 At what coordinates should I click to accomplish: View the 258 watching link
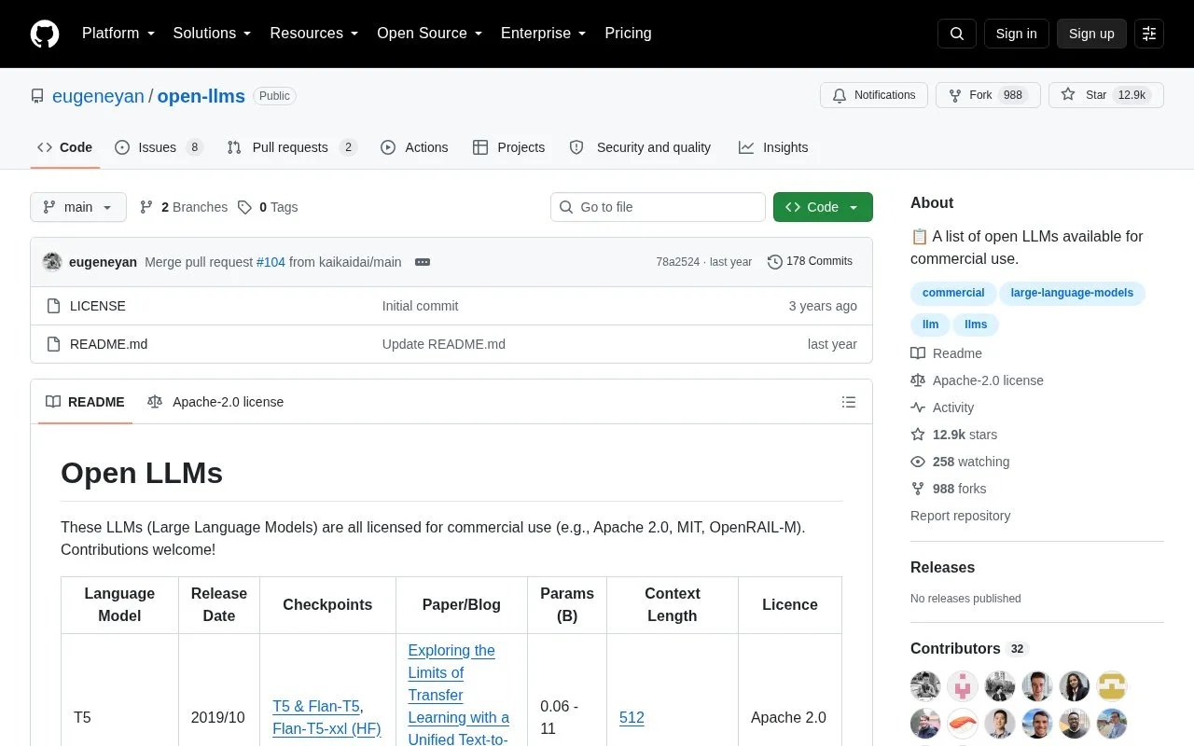pyautogui.click(x=960, y=462)
